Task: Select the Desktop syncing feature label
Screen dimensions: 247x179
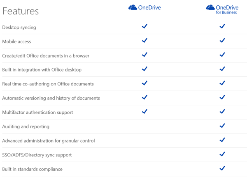Action: click(x=19, y=28)
